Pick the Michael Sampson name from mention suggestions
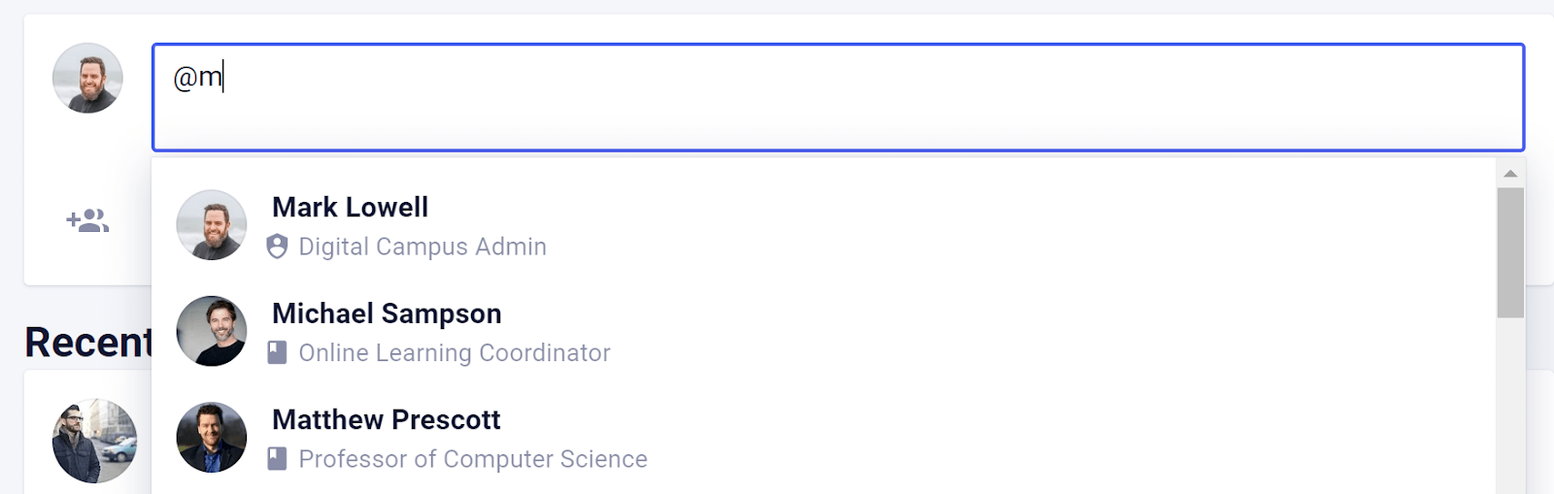Viewport: 1554px width, 494px height. tap(387, 313)
